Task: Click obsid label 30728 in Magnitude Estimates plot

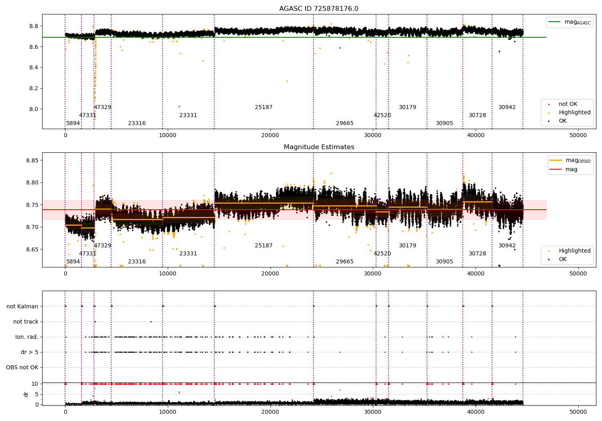Action: click(x=477, y=254)
